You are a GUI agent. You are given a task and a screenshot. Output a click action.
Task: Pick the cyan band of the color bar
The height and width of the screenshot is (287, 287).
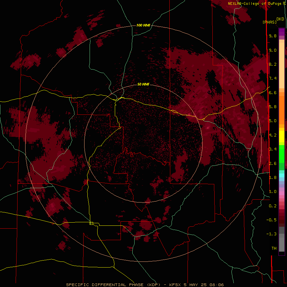tap(282, 175)
